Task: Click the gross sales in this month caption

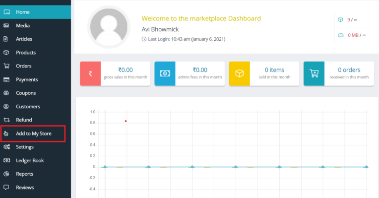Action: tap(126, 77)
